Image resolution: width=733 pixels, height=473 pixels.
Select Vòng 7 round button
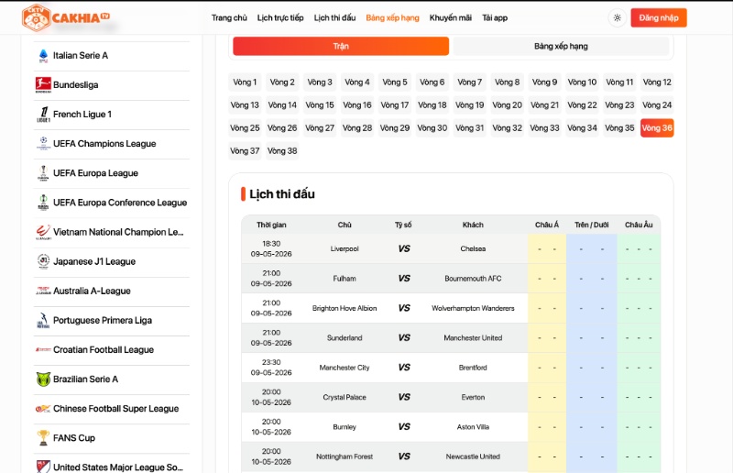coord(469,82)
